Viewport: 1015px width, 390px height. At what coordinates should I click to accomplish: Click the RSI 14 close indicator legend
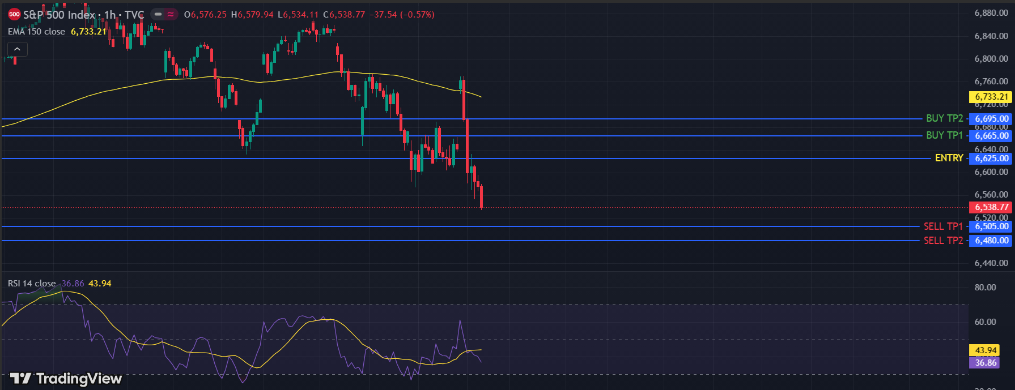(32, 284)
